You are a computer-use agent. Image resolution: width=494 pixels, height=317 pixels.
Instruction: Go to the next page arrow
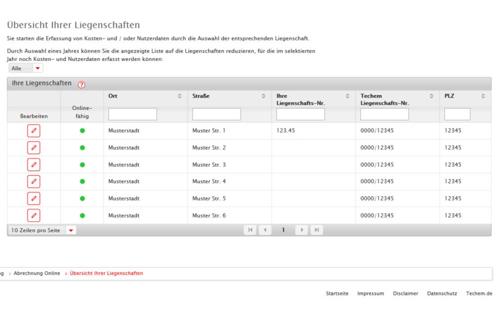[x=301, y=230]
